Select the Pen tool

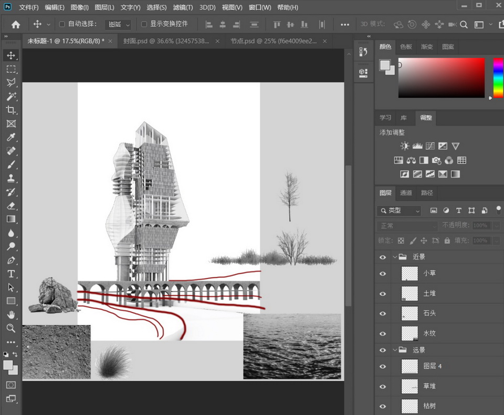click(x=11, y=260)
